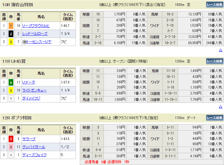Select the 11R UHB賞 race title

pos(14,61)
